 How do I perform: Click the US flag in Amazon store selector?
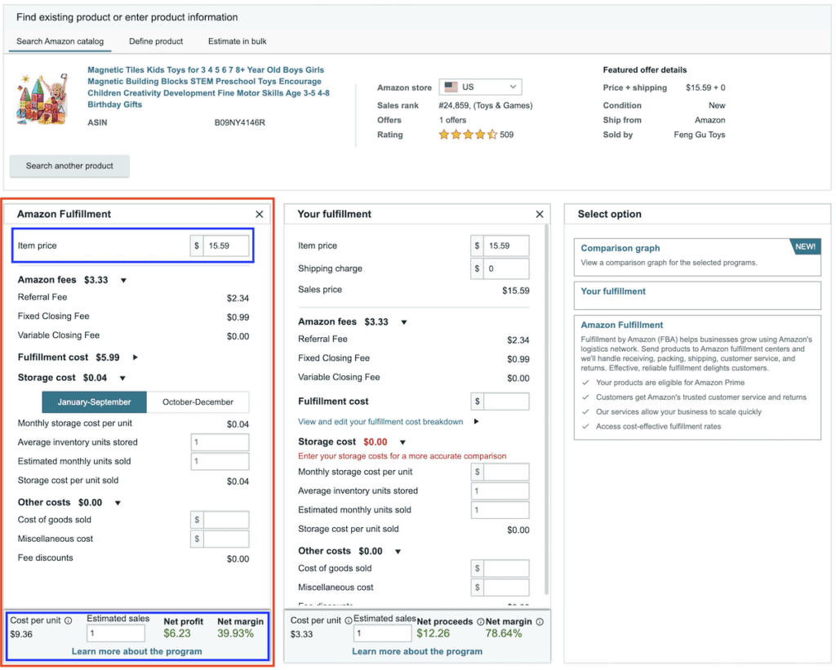point(451,87)
